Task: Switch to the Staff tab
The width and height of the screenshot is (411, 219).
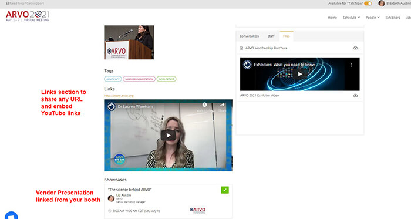Action: click(x=271, y=36)
